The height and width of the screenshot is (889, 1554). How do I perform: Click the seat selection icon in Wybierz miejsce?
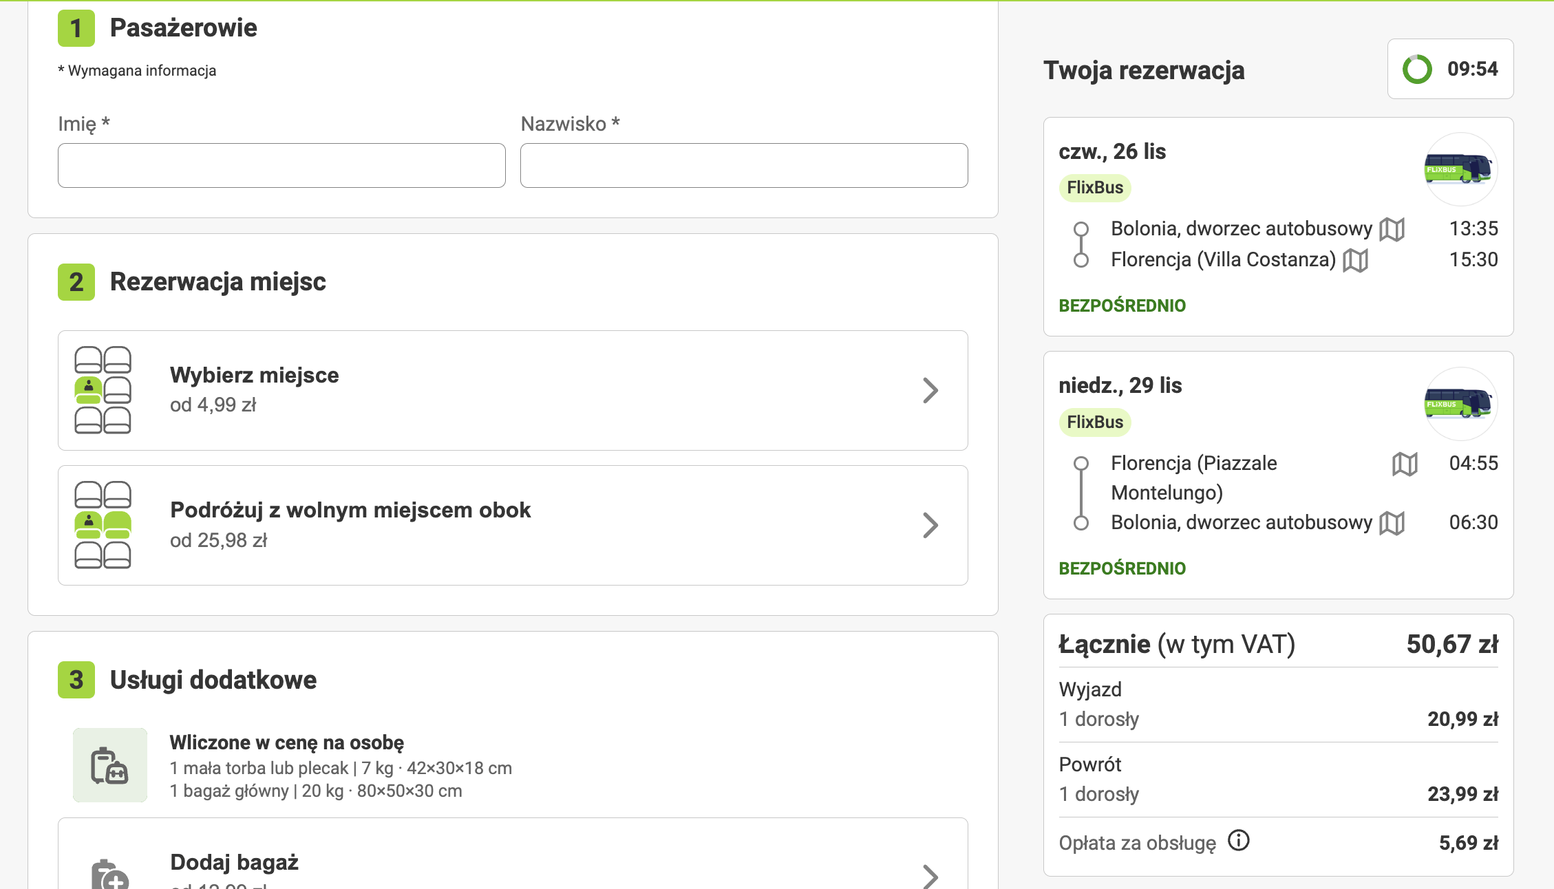103,390
